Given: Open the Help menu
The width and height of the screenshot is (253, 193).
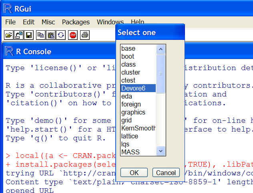Looking at the screenshot, I should coord(137,22).
